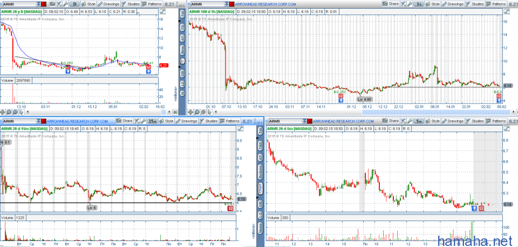Toggle Btns sidebar tab on 1h chart
Image resolution: width=518 pixels, height=247 pixels.
point(182,50)
